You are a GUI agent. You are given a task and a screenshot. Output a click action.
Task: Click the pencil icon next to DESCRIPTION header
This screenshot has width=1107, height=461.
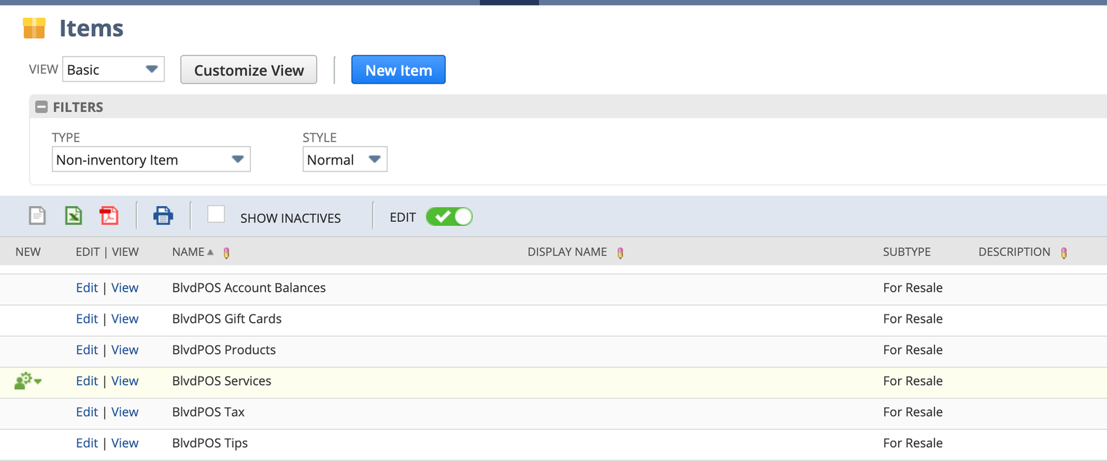pyautogui.click(x=1063, y=253)
